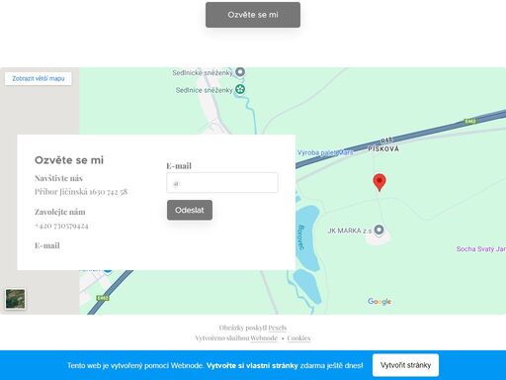The height and width of the screenshot is (380, 506).
Task: Focus the E-mail input field
Action: 222,182
